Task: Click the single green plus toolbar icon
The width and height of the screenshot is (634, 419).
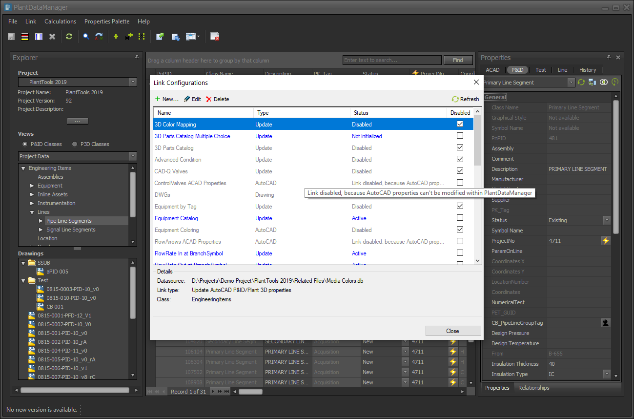Action: [116, 37]
